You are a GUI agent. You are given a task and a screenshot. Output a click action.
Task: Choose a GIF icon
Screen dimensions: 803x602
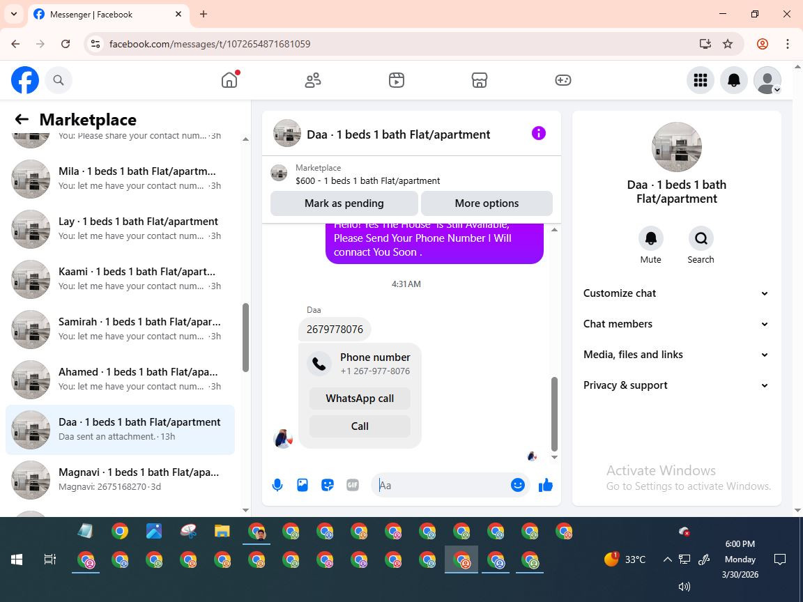click(x=352, y=485)
